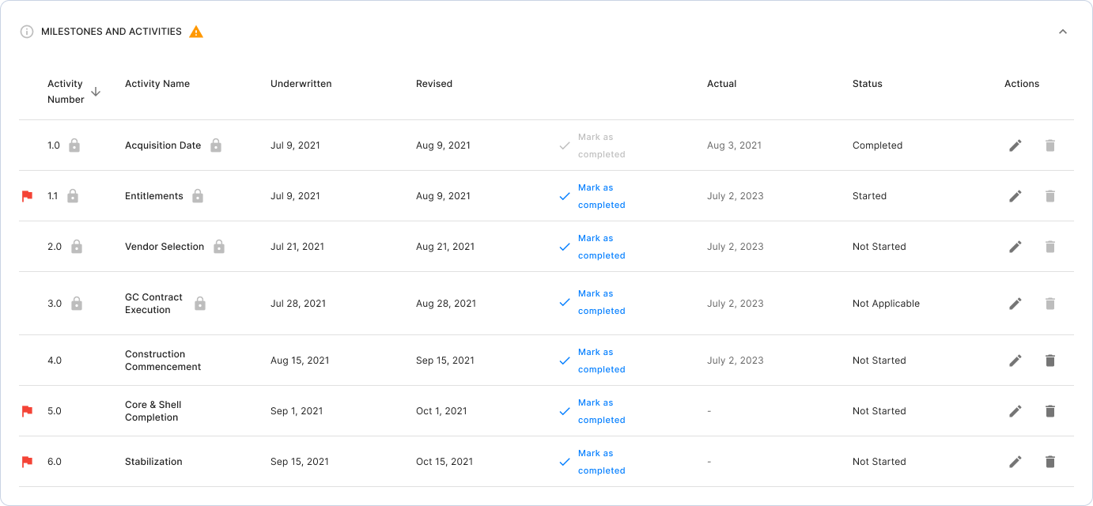Edit the GC Contract Execution row
This screenshot has width=1093, height=506.
coord(1015,304)
